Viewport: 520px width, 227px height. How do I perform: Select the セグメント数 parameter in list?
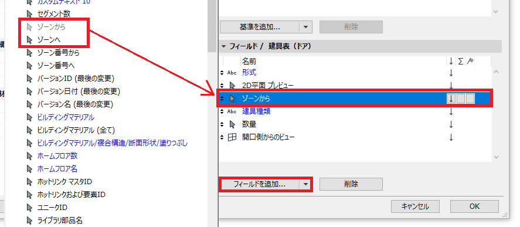[54, 13]
